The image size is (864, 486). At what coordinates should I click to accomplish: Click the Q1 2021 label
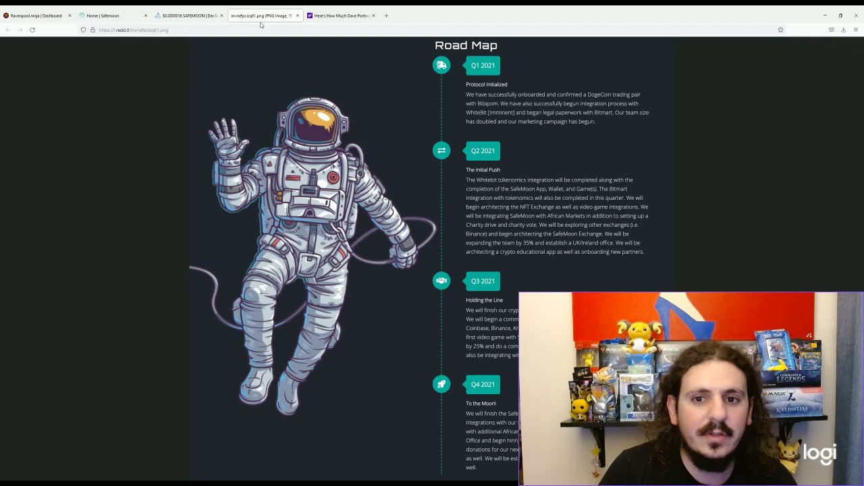483,65
